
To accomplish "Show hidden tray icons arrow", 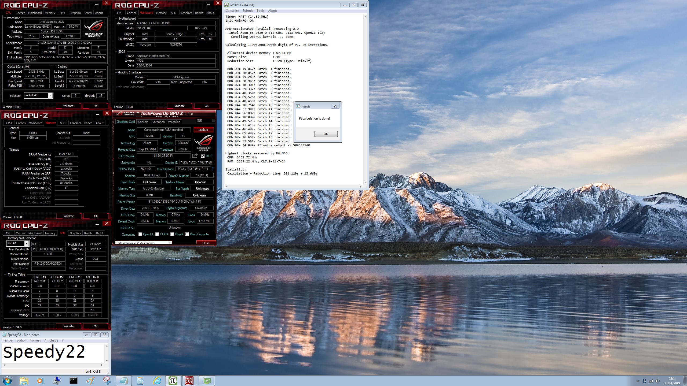I will click(x=638, y=381).
